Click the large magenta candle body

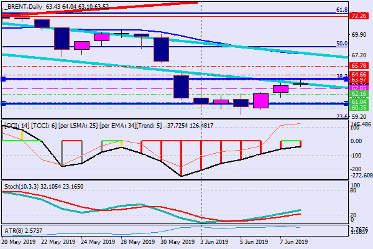point(260,101)
